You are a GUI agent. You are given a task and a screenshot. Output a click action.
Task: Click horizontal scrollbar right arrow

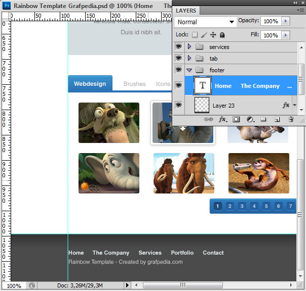click(291, 285)
